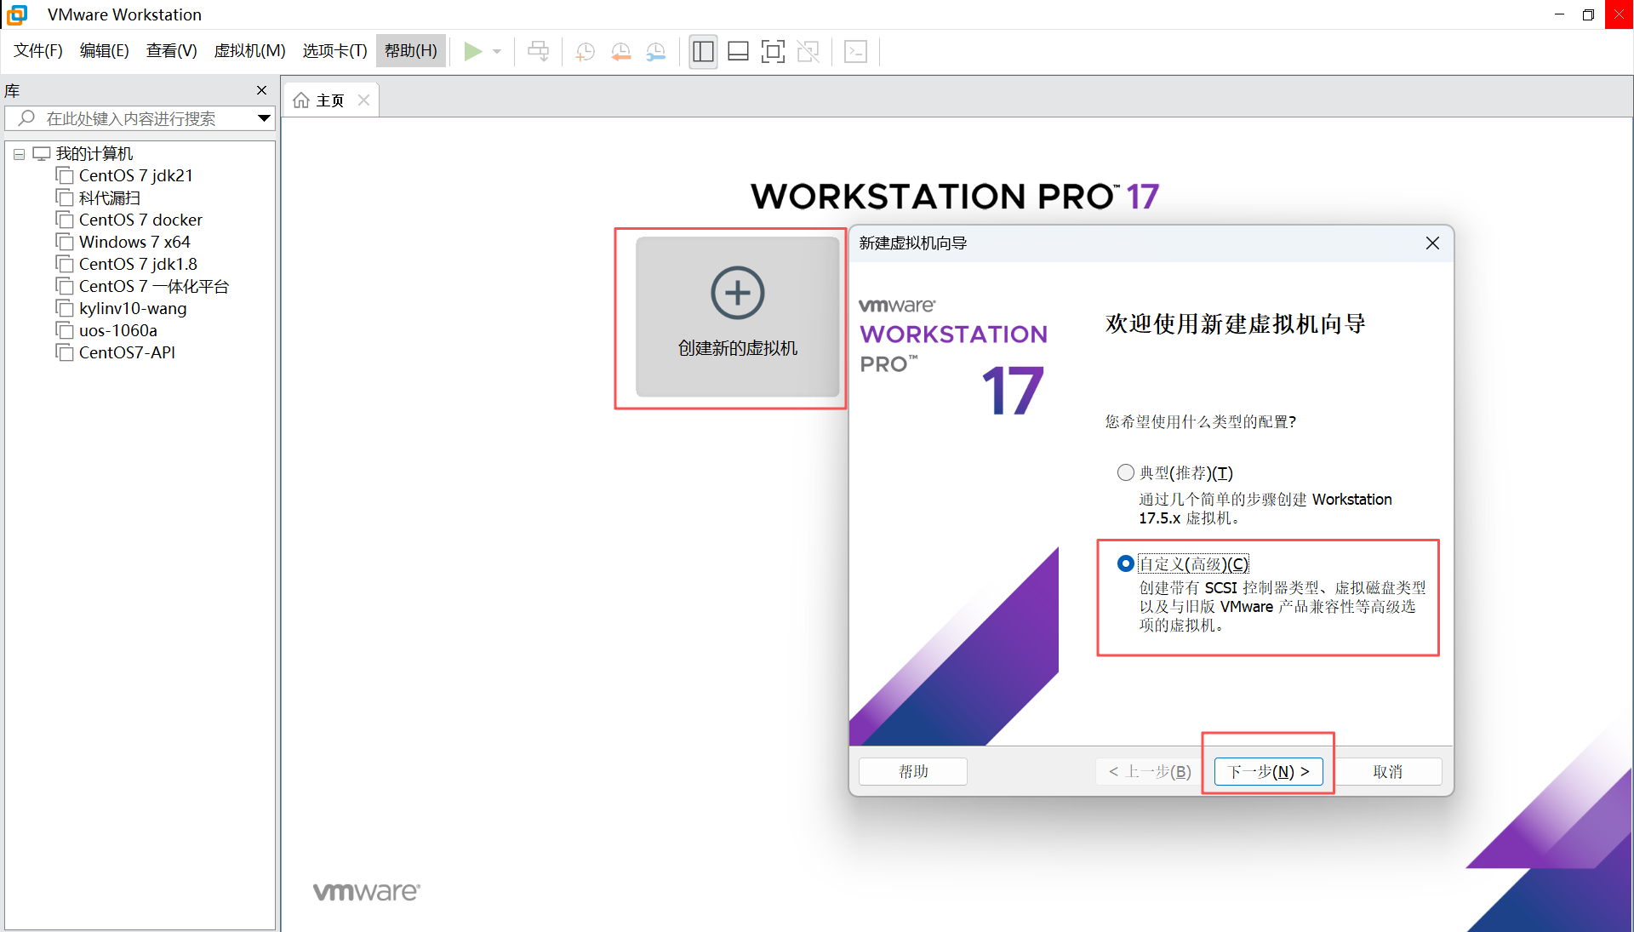The height and width of the screenshot is (932, 1634).
Task: Collapse the 我的计算机 tree node
Action: coord(19,154)
